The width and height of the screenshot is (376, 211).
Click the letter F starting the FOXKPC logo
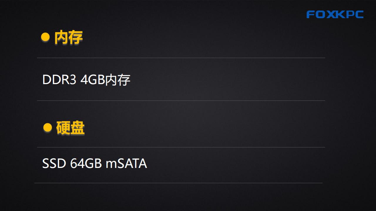pyautogui.click(x=311, y=14)
